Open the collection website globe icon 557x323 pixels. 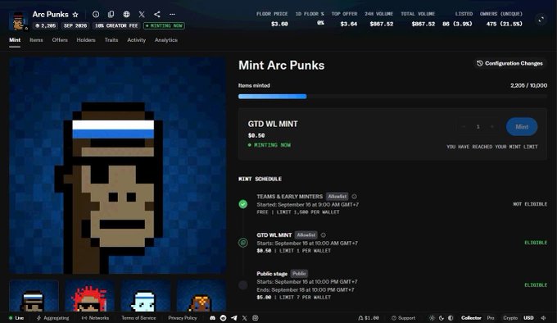(126, 14)
